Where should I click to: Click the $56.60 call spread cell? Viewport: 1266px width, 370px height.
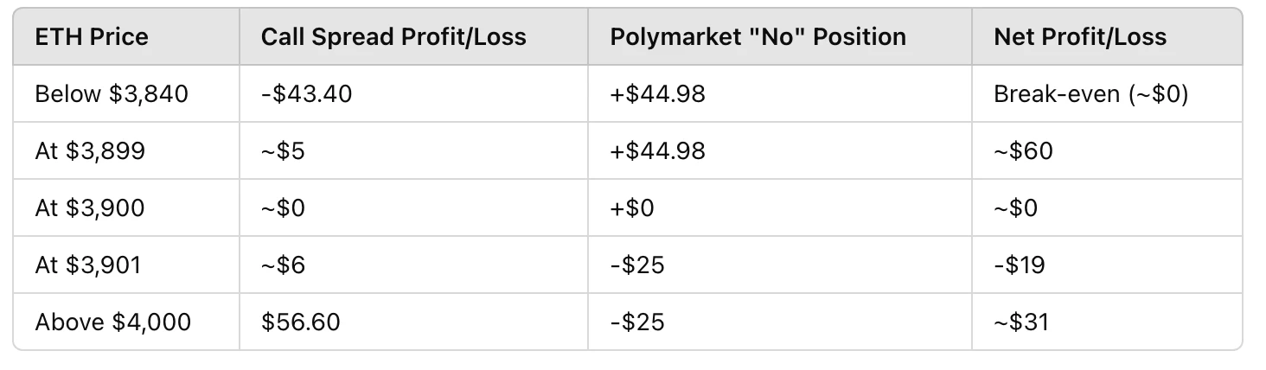click(x=301, y=322)
